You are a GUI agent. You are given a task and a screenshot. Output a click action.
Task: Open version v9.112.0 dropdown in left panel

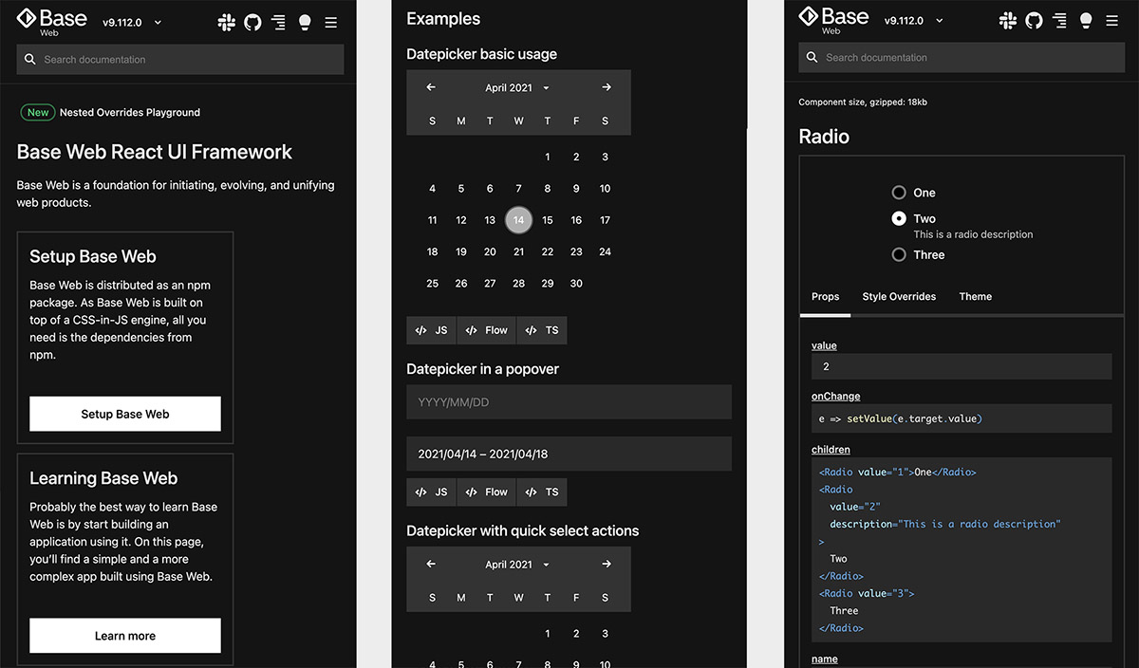[x=131, y=22]
